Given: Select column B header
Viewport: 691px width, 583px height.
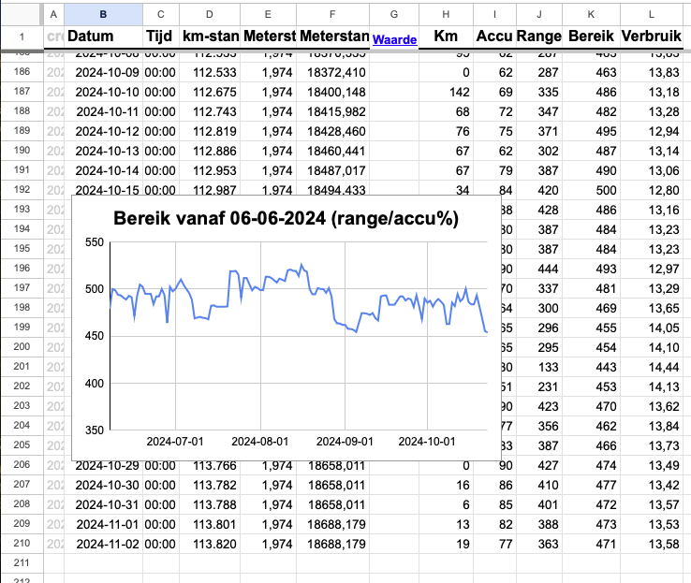Looking at the screenshot, I should click(x=103, y=15).
